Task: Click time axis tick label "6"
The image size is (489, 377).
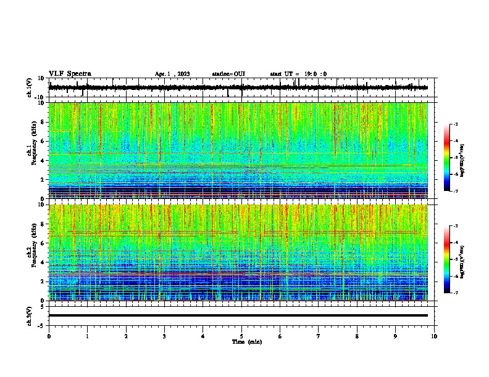Action: point(280,336)
